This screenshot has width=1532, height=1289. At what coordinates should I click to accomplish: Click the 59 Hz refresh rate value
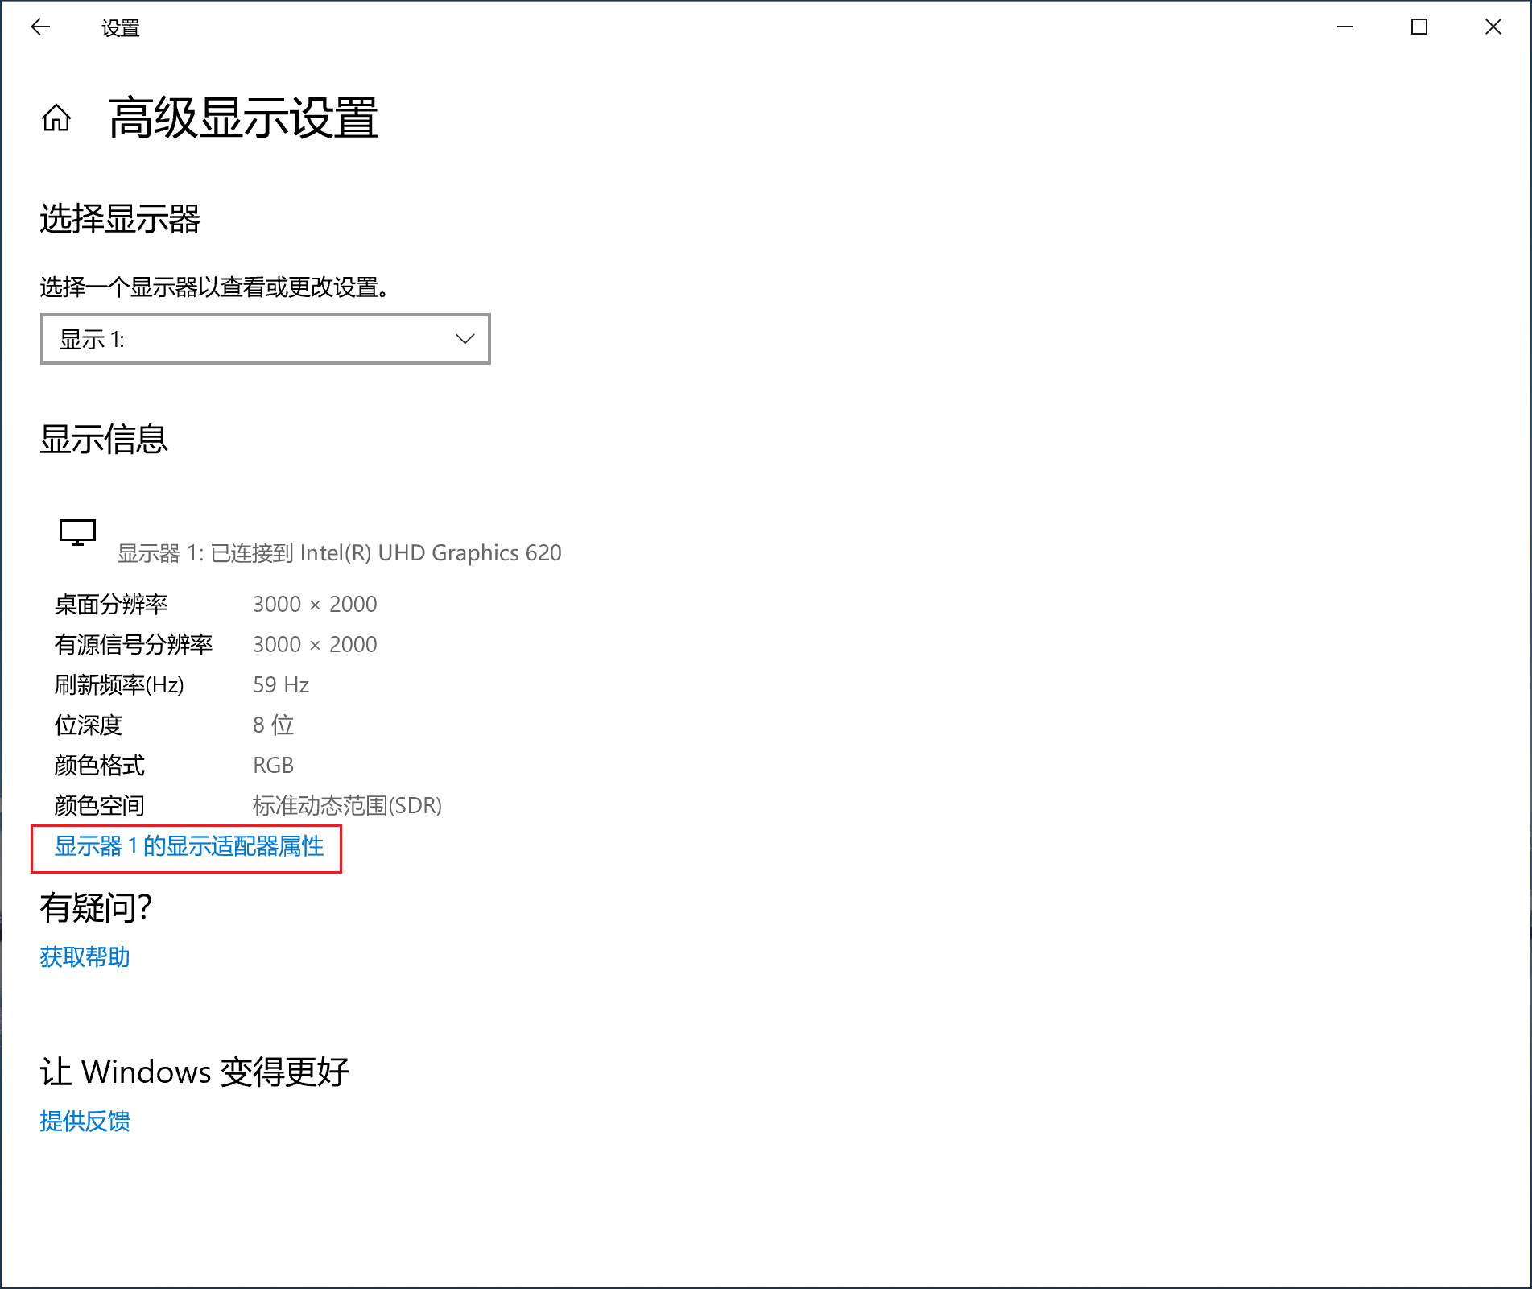click(x=280, y=684)
